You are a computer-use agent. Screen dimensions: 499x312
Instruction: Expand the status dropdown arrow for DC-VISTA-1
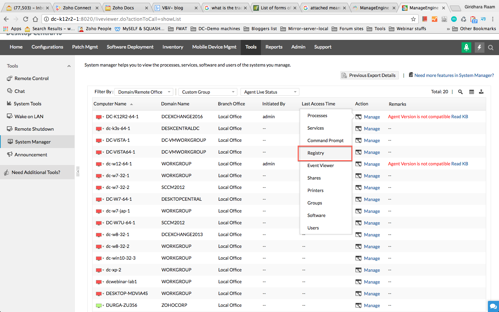point(103,141)
